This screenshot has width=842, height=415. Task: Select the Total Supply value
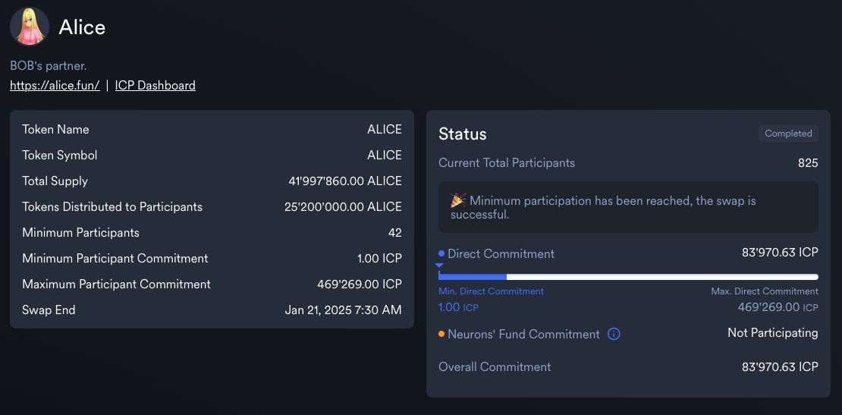click(x=344, y=181)
